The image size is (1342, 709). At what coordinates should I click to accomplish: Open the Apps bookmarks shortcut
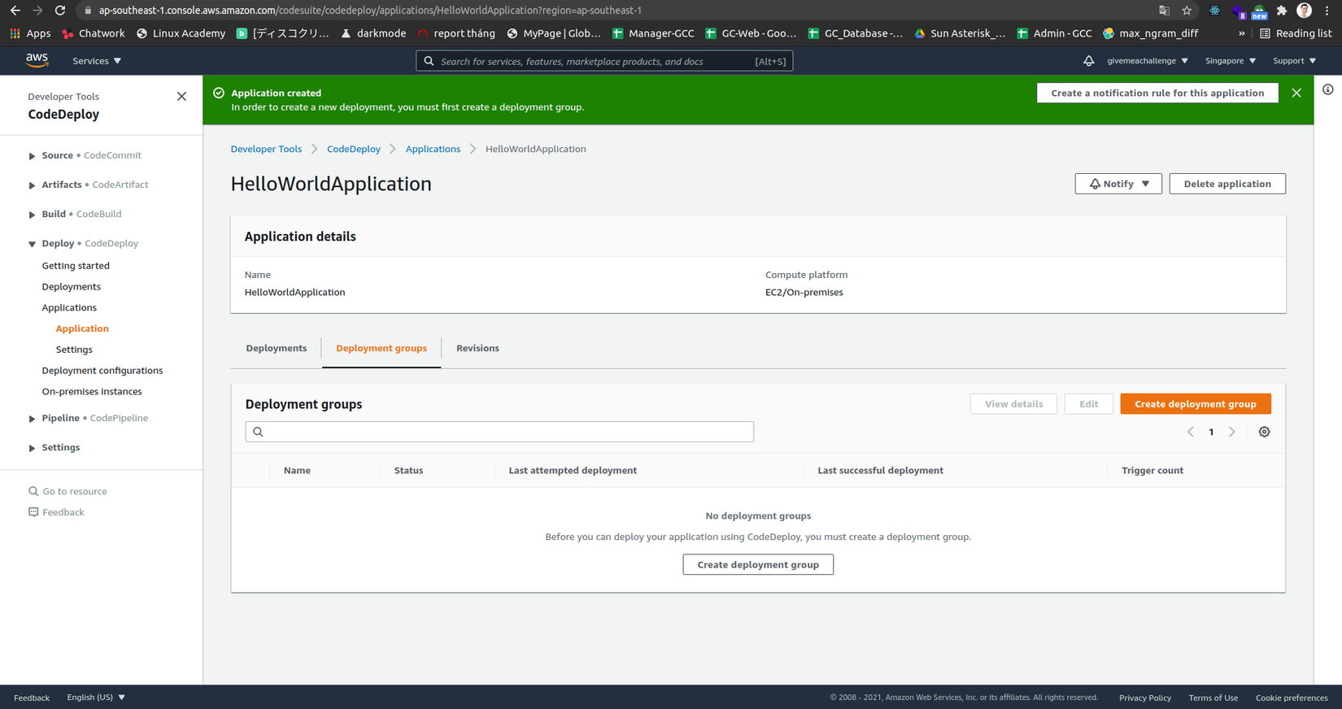pyautogui.click(x=30, y=33)
